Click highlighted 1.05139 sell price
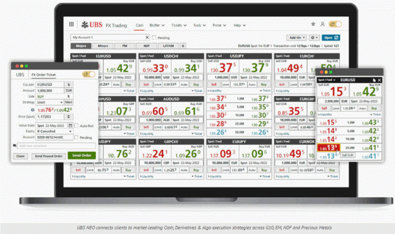The width and height of the screenshot is (395, 234). (329, 148)
